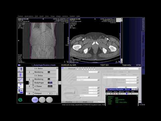Screen dimensions: 161x121
Task: Switch to the Routine tab
Action: (x=69, y=102)
